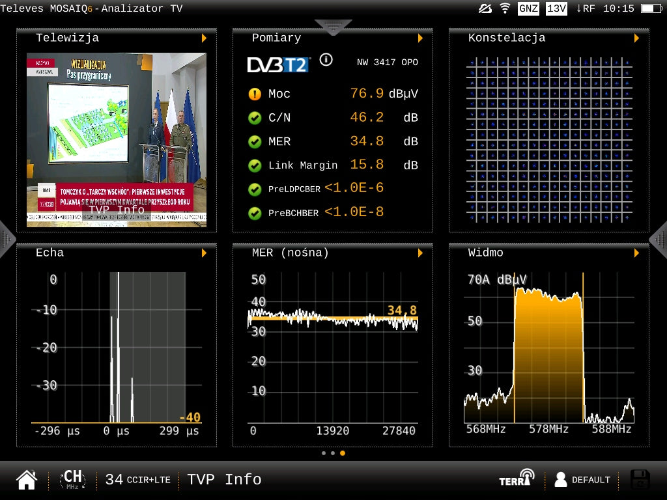Click the C/N green check icon
The width and height of the screenshot is (667, 500).
(x=255, y=118)
